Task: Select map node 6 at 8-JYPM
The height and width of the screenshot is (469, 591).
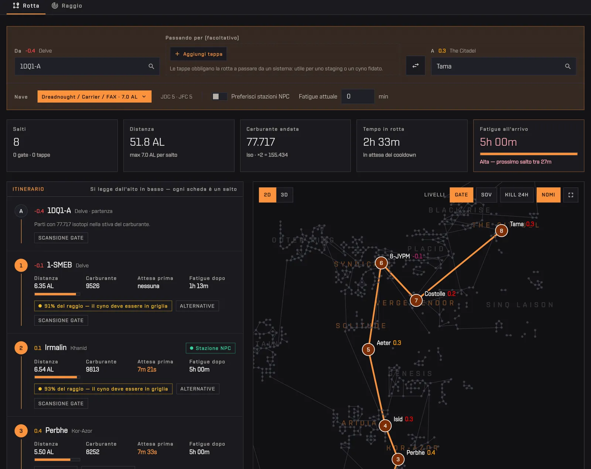Action: click(381, 263)
